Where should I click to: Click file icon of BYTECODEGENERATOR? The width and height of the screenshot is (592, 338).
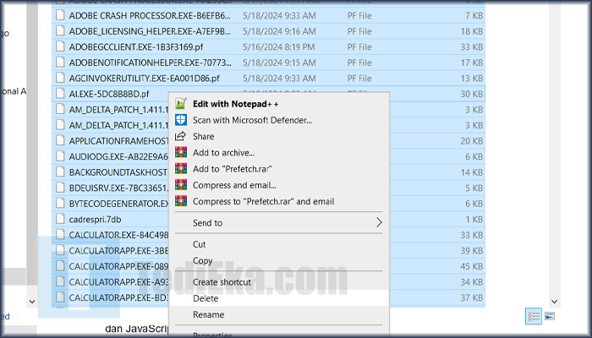[60, 203]
